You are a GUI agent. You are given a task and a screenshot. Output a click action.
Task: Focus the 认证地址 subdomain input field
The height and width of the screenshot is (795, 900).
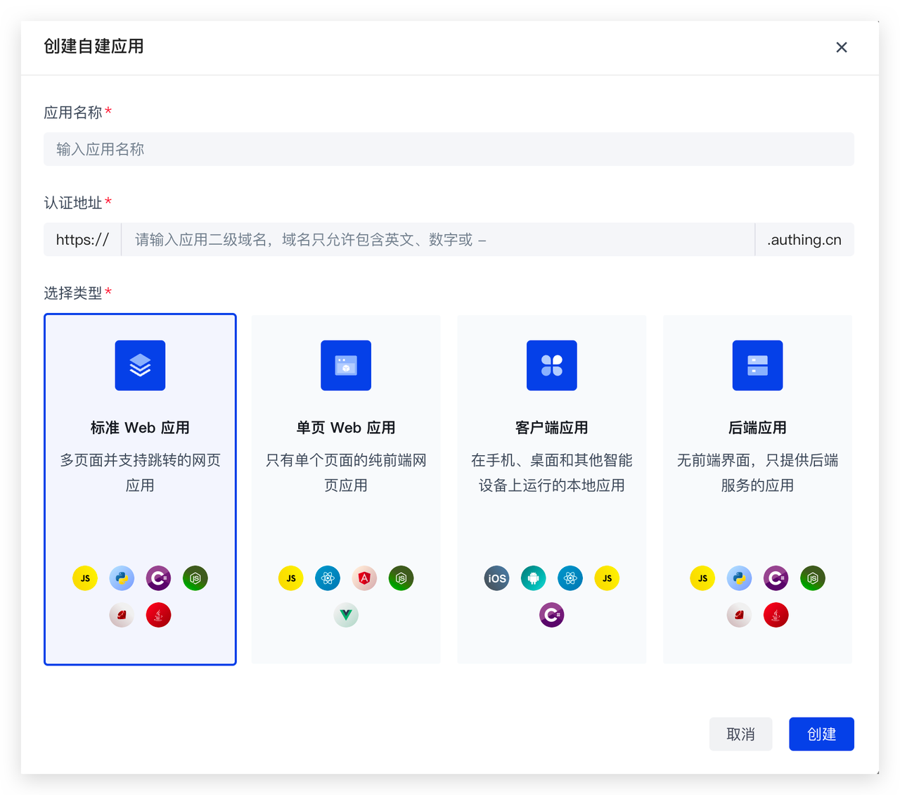point(437,240)
